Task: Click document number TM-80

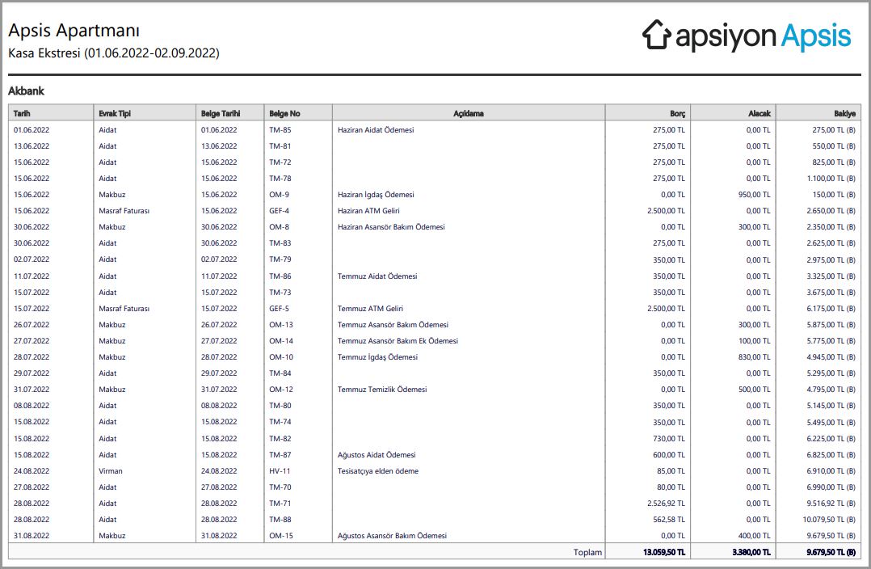Action: tap(280, 405)
